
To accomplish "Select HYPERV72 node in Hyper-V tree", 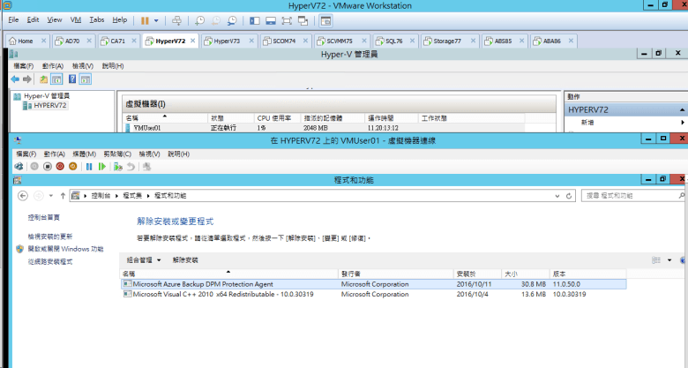I will 49,106.
